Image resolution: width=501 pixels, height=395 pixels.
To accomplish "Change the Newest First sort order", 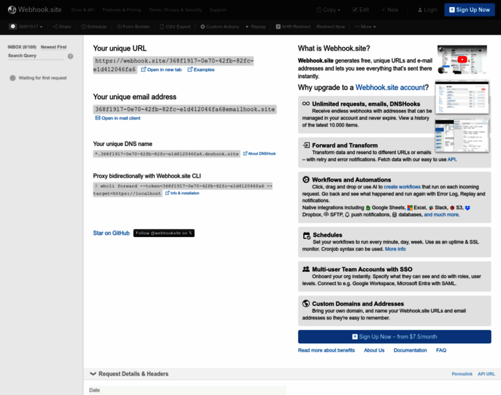I will (x=53, y=47).
